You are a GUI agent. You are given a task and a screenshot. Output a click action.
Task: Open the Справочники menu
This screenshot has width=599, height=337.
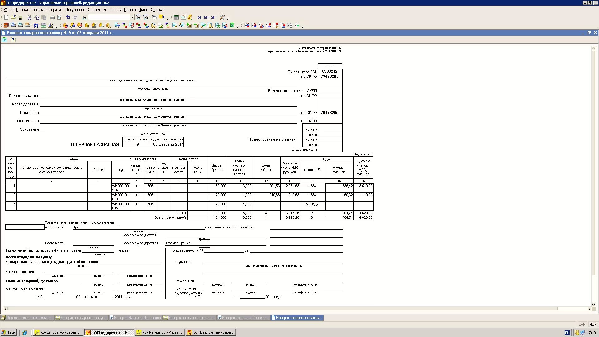(x=97, y=10)
